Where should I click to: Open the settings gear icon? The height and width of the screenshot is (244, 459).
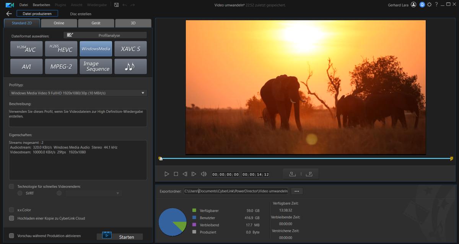(x=429, y=5)
